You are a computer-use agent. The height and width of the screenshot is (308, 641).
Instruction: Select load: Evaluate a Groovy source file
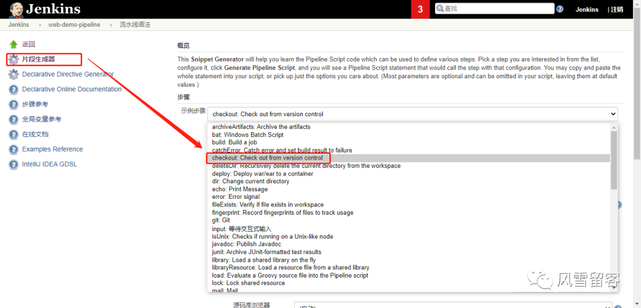409,275
